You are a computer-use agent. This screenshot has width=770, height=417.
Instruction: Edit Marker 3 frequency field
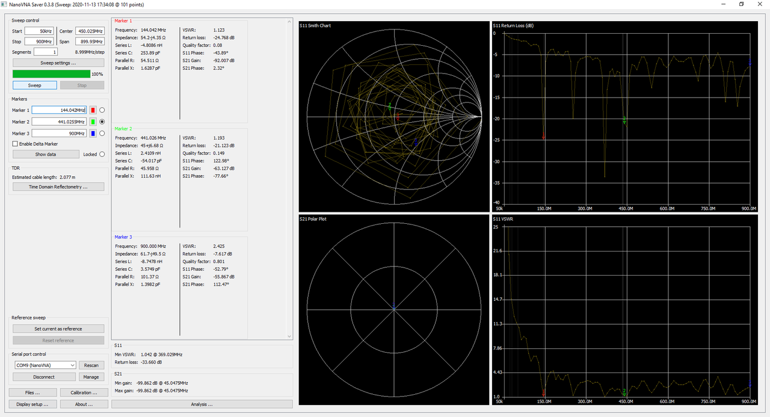(59, 134)
